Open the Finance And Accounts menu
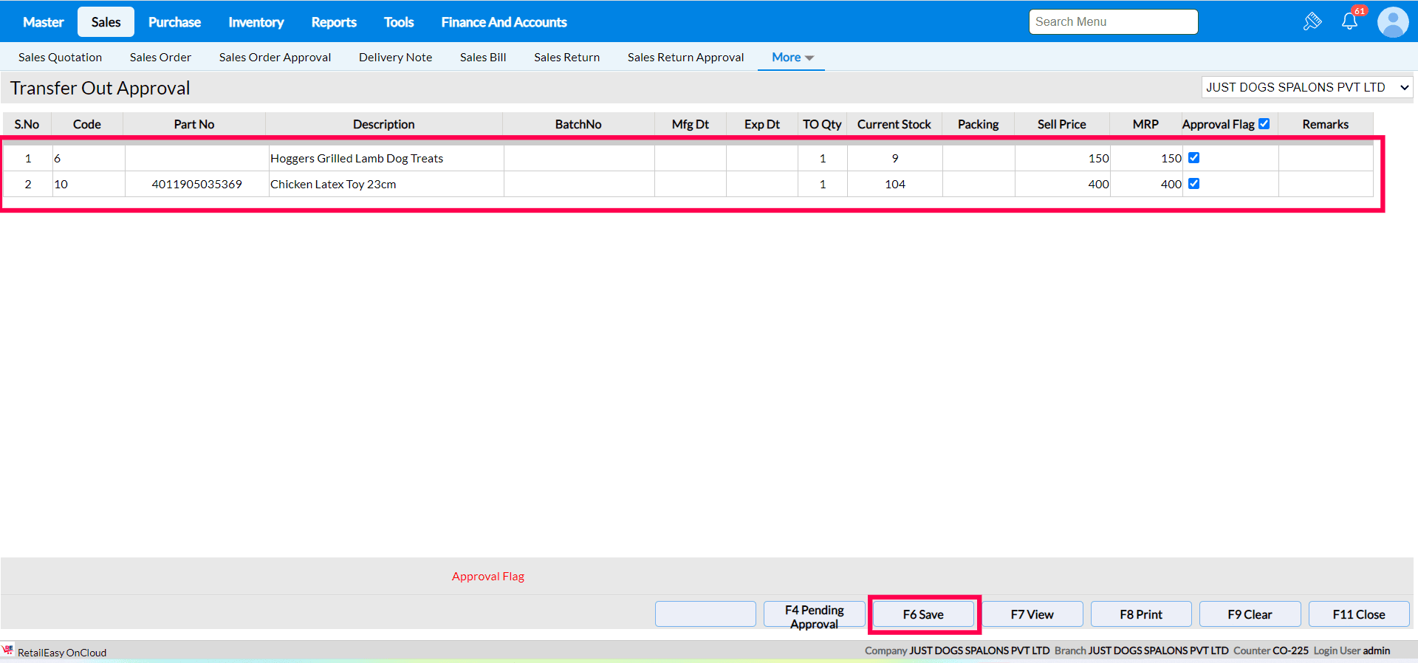 504,22
